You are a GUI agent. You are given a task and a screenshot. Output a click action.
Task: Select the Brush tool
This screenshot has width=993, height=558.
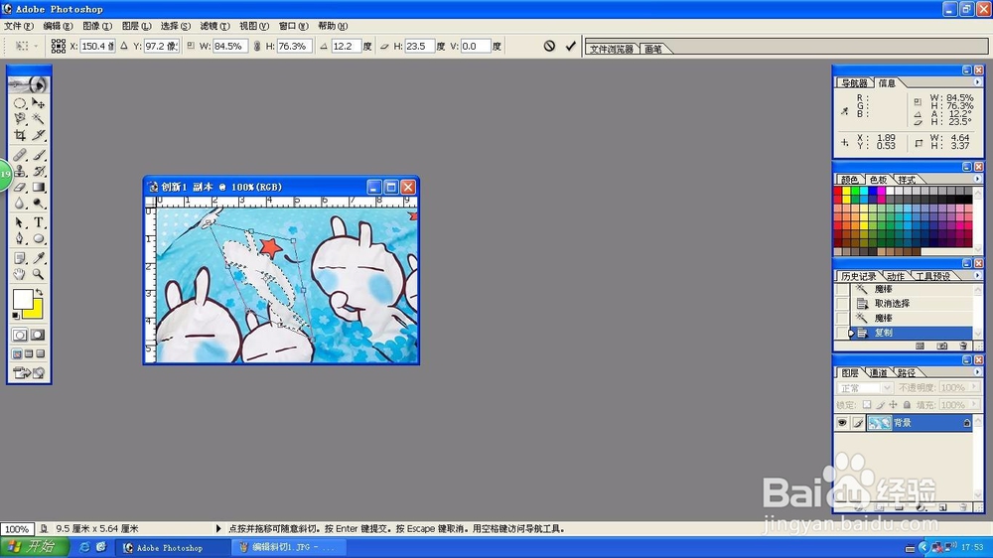click(x=39, y=155)
